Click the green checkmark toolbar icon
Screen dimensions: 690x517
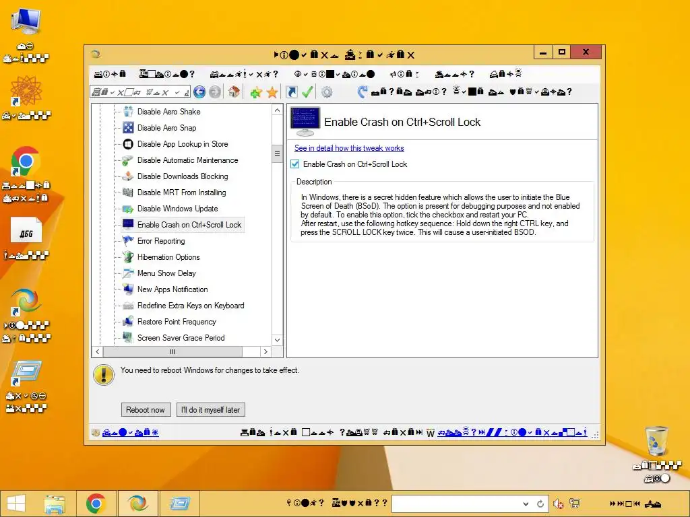pos(307,92)
